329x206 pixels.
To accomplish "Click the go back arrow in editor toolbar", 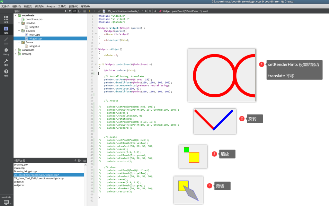I will coord(90,11).
